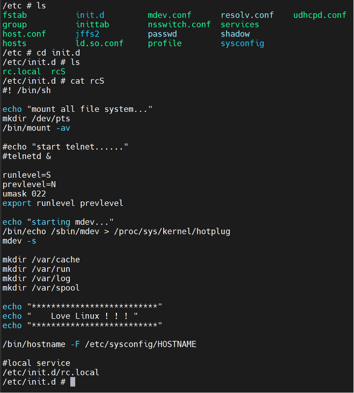
Task: Click the sysconfig directory name in listing
Action: tap(242, 44)
